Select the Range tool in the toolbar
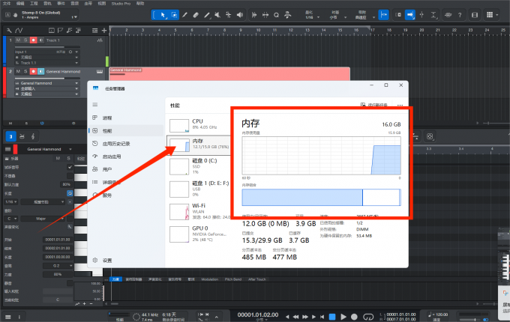The height and width of the screenshot is (322, 510). [x=174, y=15]
